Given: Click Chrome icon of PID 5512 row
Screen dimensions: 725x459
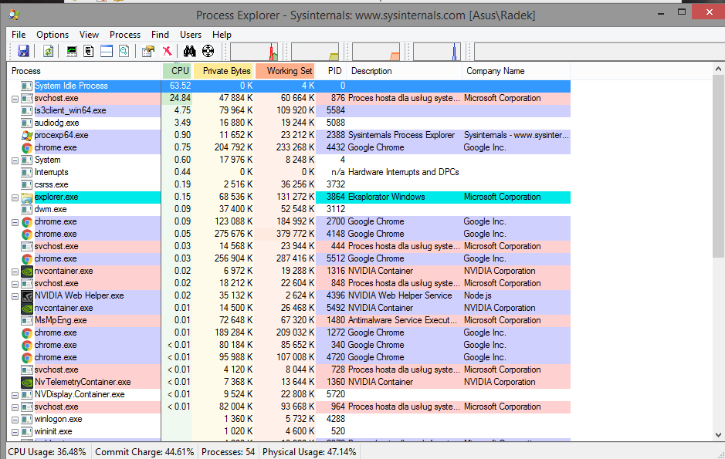Looking at the screenshot, I should pos(27,258).
